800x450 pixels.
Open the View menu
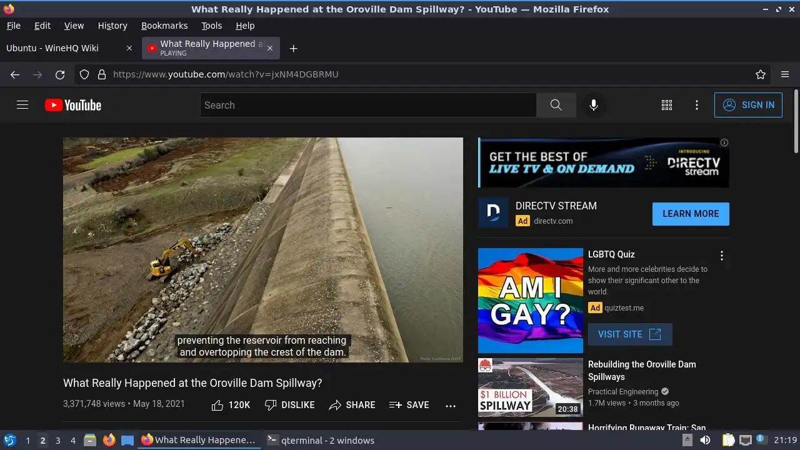tap(74, 26)
